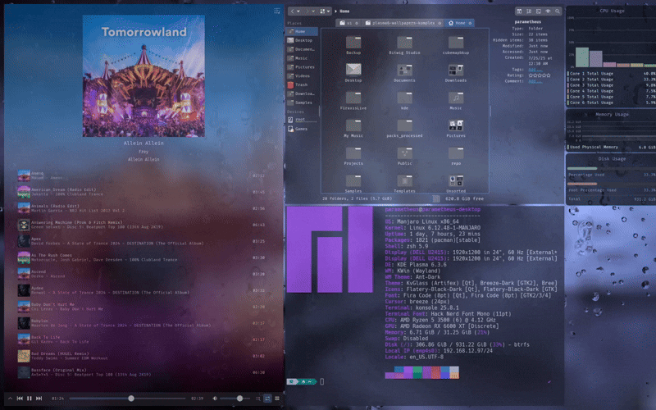Select 'Bassface (Original Mix)' track thumbnail
The image size is (656, 410).
pos(24,372)
